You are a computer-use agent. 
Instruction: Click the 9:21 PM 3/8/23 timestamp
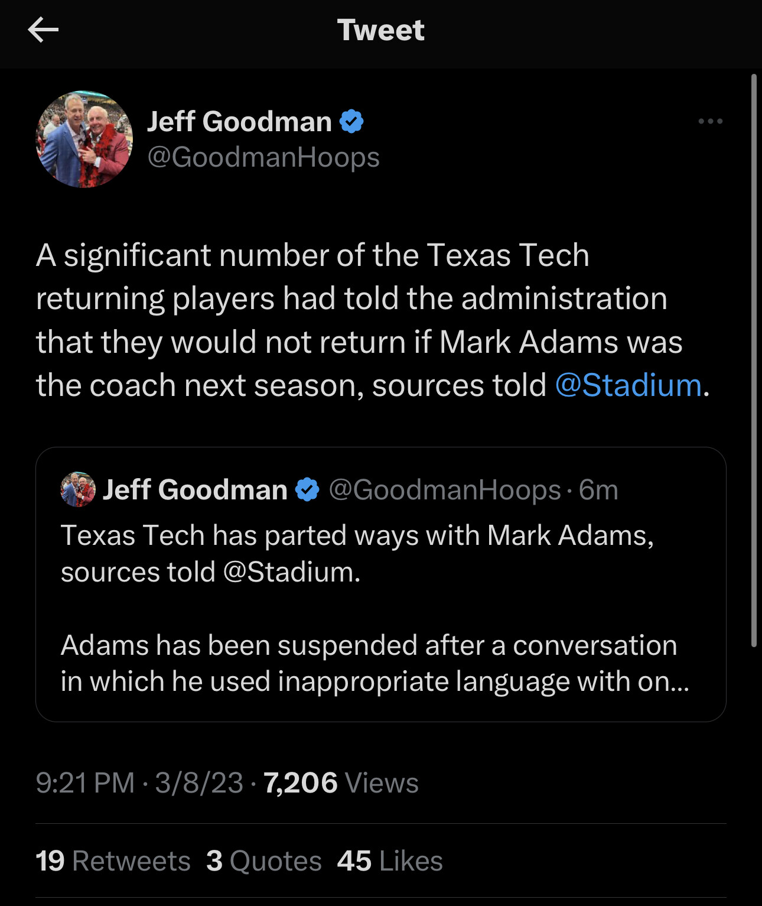coord(139,783)
